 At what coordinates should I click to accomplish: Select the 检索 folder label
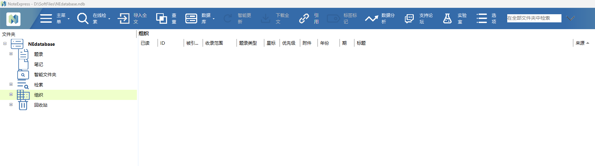pyautogui.click(x=39, y=85)
